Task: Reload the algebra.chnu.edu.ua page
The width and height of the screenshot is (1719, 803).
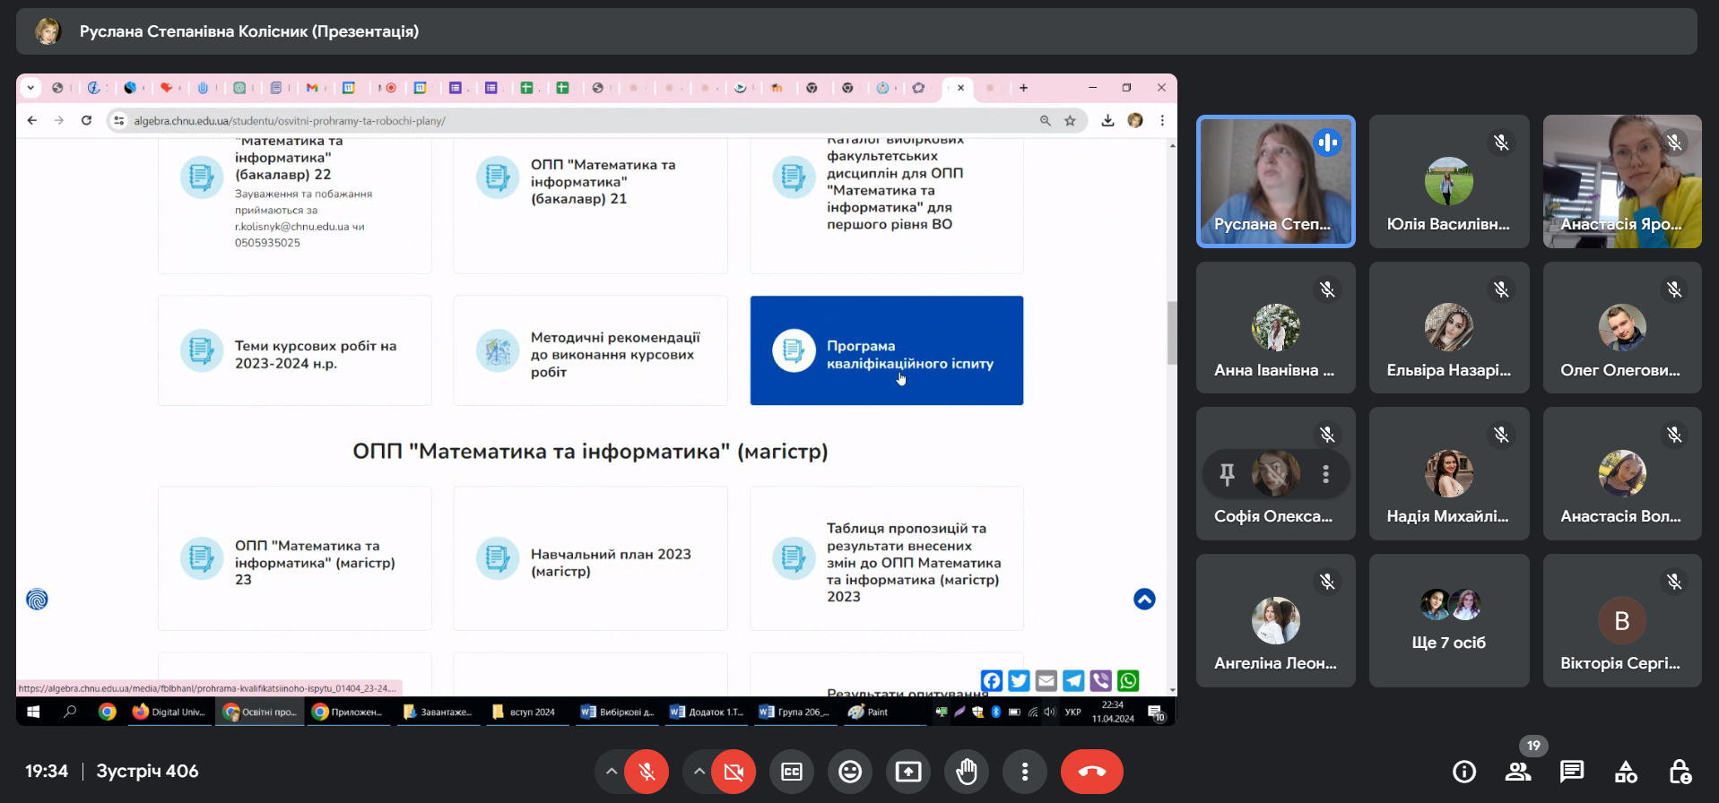Action: coord(86,120)
